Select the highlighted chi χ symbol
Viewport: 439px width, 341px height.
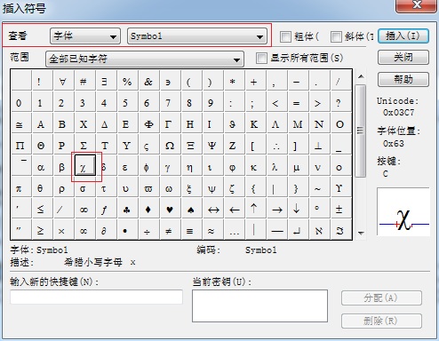[85, 165]
